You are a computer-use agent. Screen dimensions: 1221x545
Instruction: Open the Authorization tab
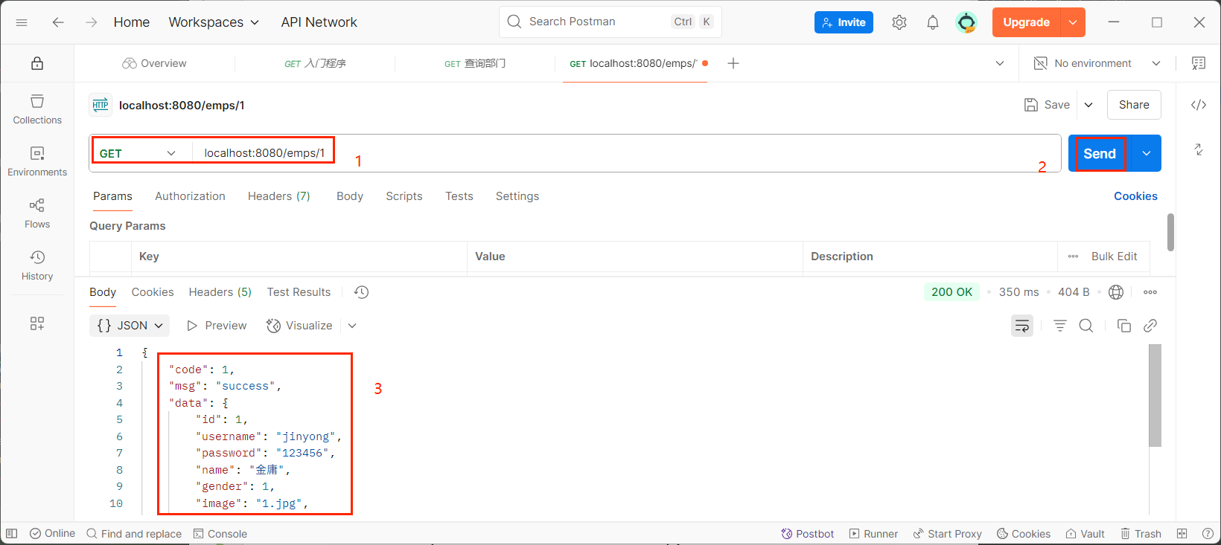click(x=190, y=196)
